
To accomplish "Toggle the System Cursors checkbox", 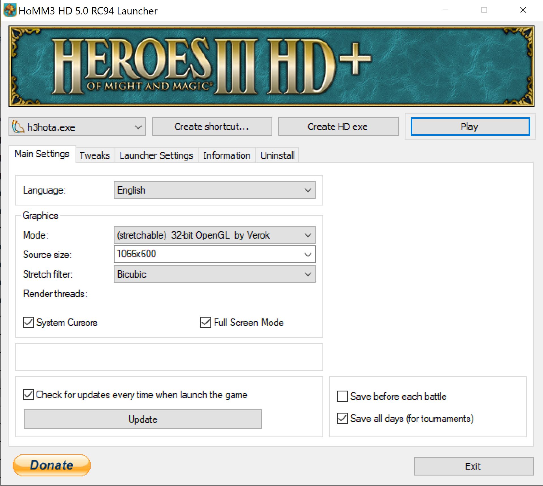I will pyautogui.click(x=28, y=322).
